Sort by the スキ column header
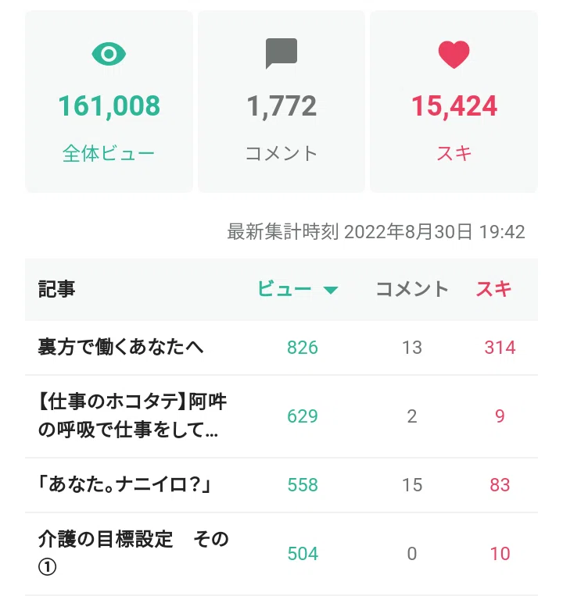 click(x=493, y=289)
